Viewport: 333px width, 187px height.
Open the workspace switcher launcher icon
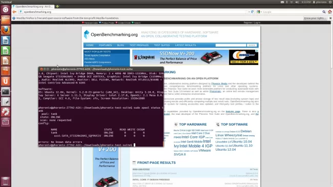(6, 122)
